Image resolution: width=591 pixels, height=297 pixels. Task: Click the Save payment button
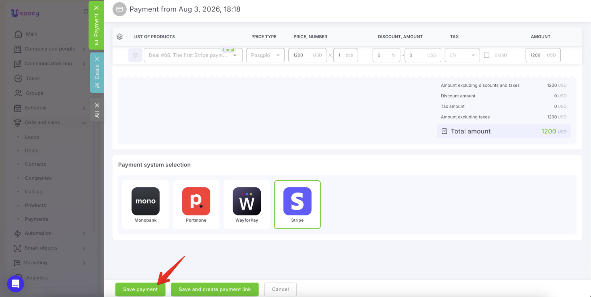[140, 289]
